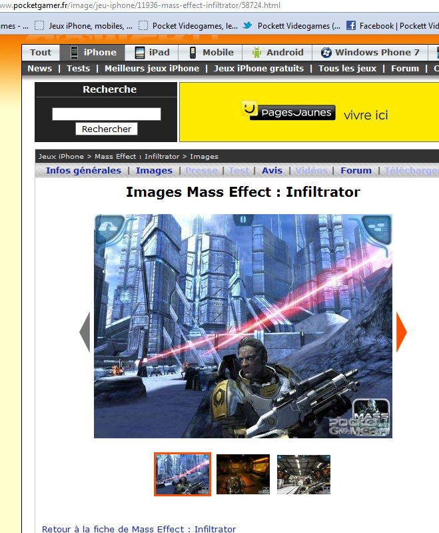Open the Infos générales section
The height and width of the screenshot is (533, 439).
[83, 170]
